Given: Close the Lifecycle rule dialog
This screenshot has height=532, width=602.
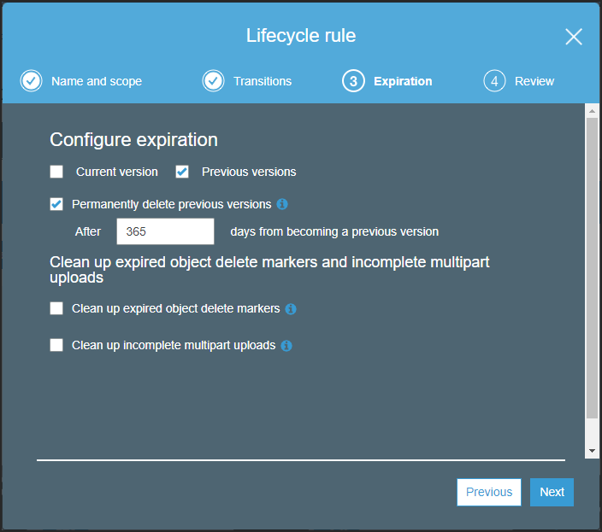Looking at the screenshot, I should click(x=574, y=37).
